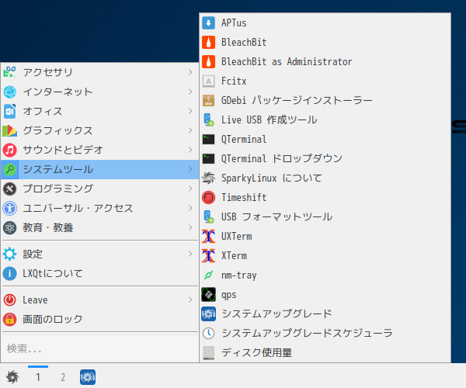Click the サウンドとビデオ music icon
Image resolution: width=466 pixels, height=388 pixels.
coord(10,150)
